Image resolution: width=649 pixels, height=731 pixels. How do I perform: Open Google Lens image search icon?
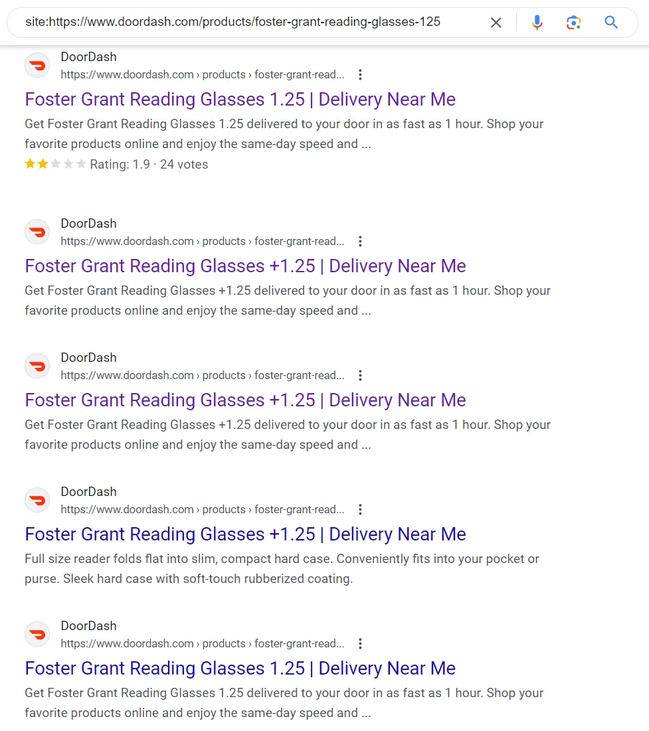pos(573,22)
